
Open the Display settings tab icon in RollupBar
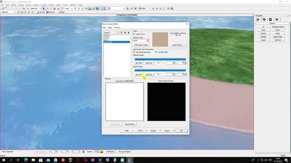271,19
